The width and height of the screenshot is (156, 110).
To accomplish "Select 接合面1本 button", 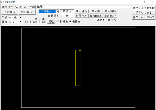I will [96, 16].
